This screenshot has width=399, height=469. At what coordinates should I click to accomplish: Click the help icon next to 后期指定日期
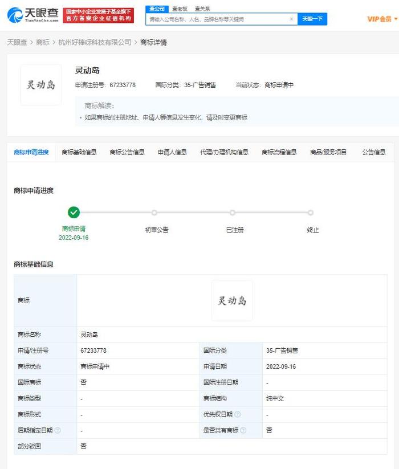click(x=58, y=430)
